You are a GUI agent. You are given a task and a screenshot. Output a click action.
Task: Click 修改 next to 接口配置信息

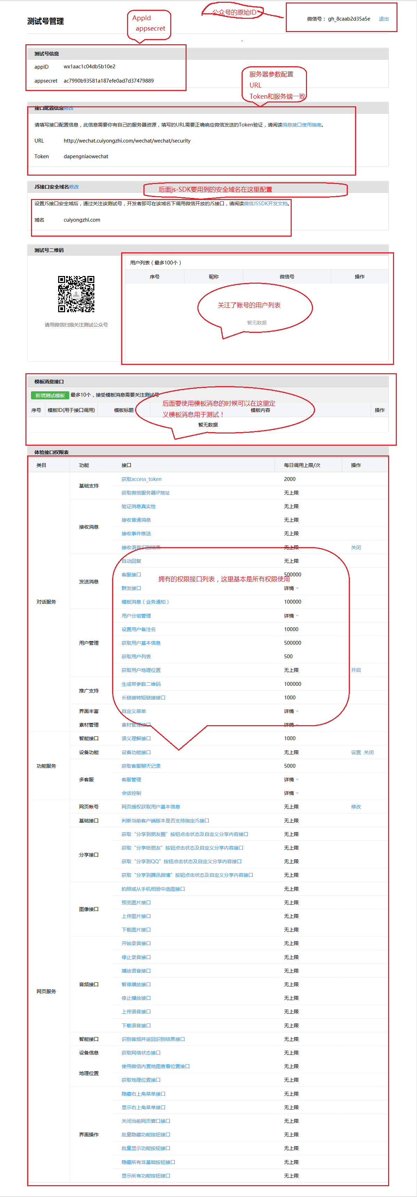pyautogui.click(x=69, y=108)
